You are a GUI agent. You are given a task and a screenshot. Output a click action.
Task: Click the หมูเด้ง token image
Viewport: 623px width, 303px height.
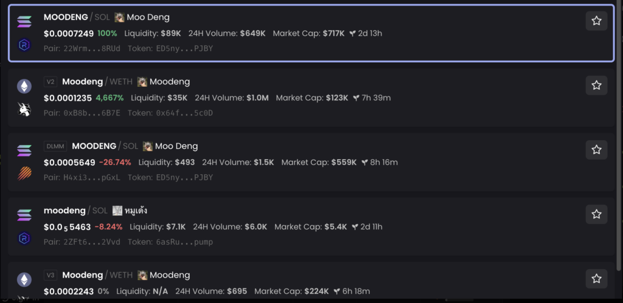pyautogui.click(x=117, y=211)
